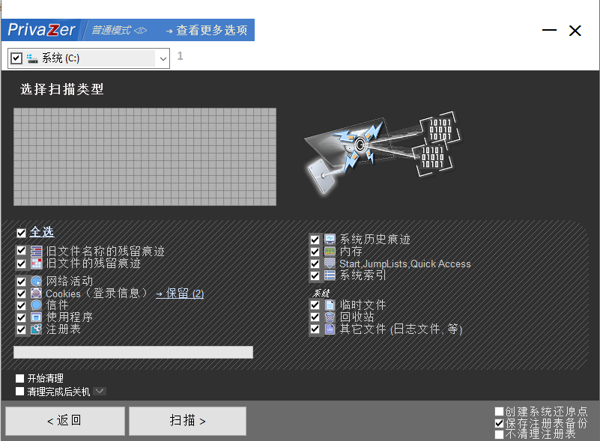Uncheck the Cookies（登录信息）checkbox
Screen dimensions: 600x441
[x=22, y=294]
